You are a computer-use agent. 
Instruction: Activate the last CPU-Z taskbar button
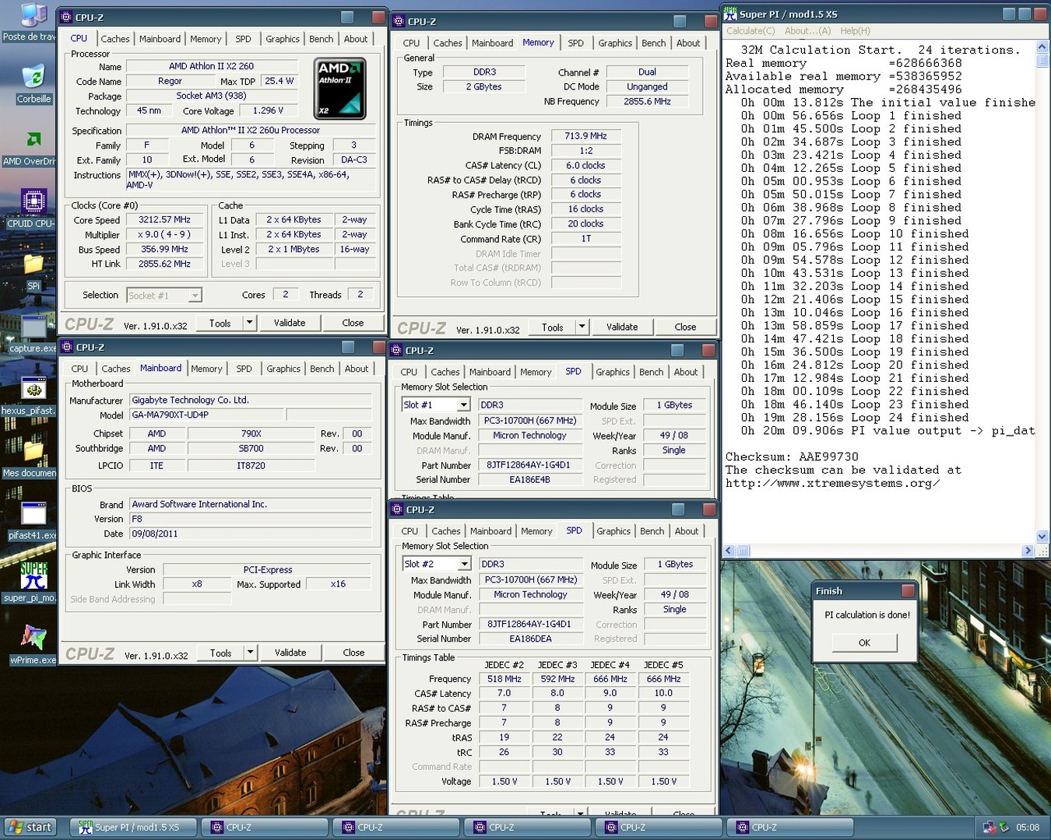790,828
